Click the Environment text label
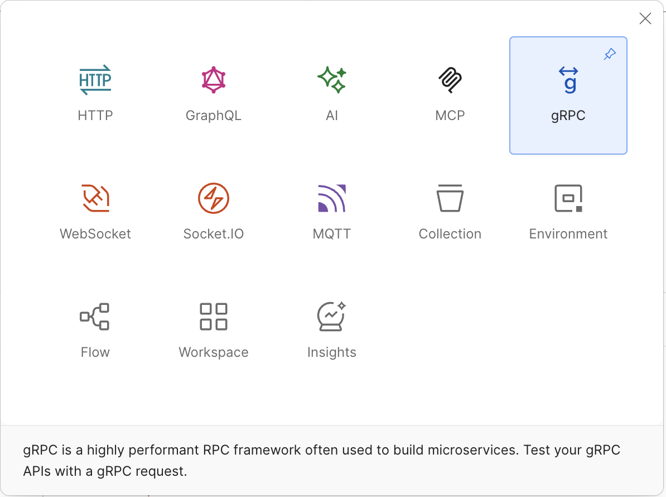 click(568, 234)
